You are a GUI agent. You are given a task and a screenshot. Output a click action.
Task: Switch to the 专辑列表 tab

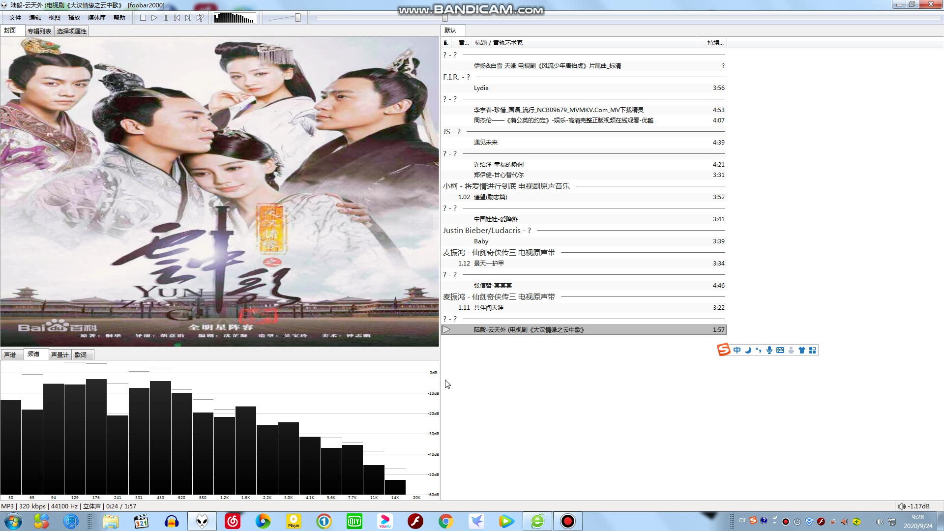[39, 31]
